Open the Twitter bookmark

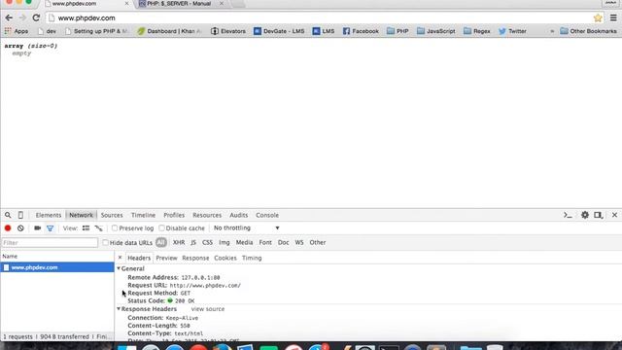coord(512,31)
